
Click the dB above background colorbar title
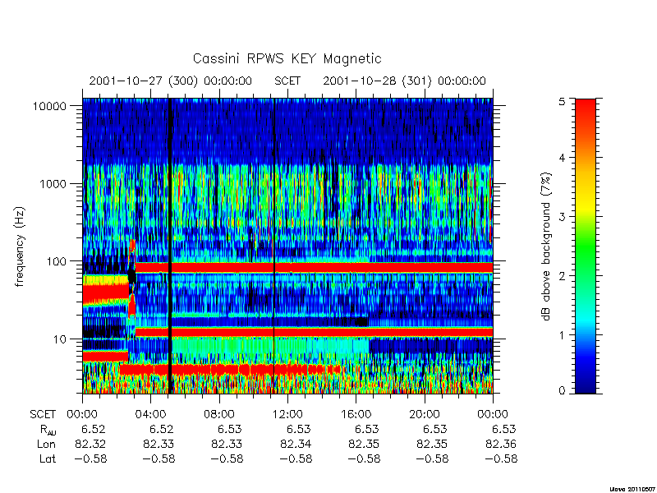545,246
